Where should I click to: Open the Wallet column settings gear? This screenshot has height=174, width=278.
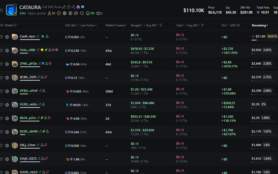click(x=2, y=25)
